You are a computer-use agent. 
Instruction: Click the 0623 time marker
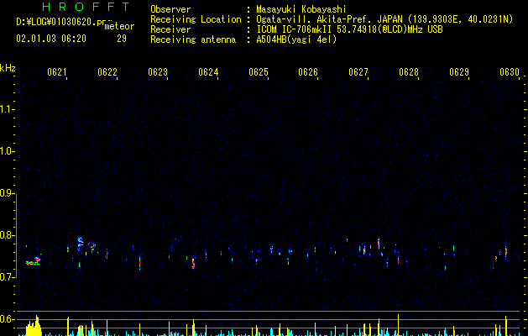click(x=158, y=72)
